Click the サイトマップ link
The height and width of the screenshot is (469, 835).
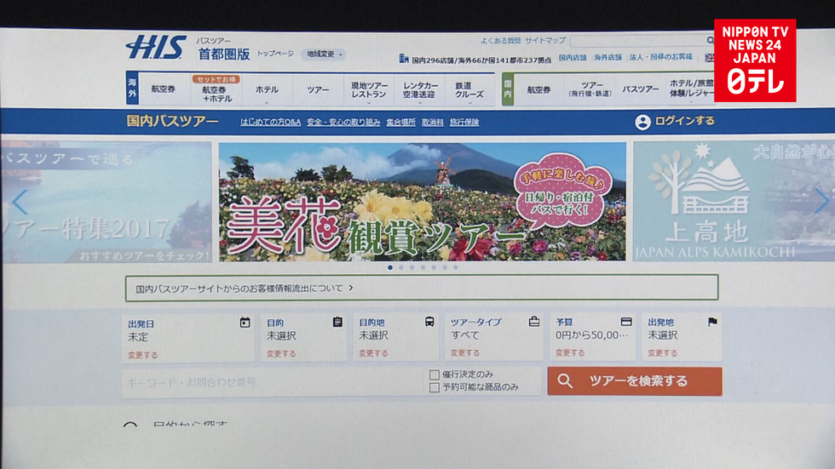pyautogui.click(x=545, y=40)
